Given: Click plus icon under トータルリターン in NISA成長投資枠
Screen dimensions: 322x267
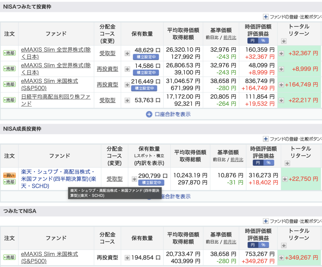Looking at the screenshot, I should coord(287,163).
